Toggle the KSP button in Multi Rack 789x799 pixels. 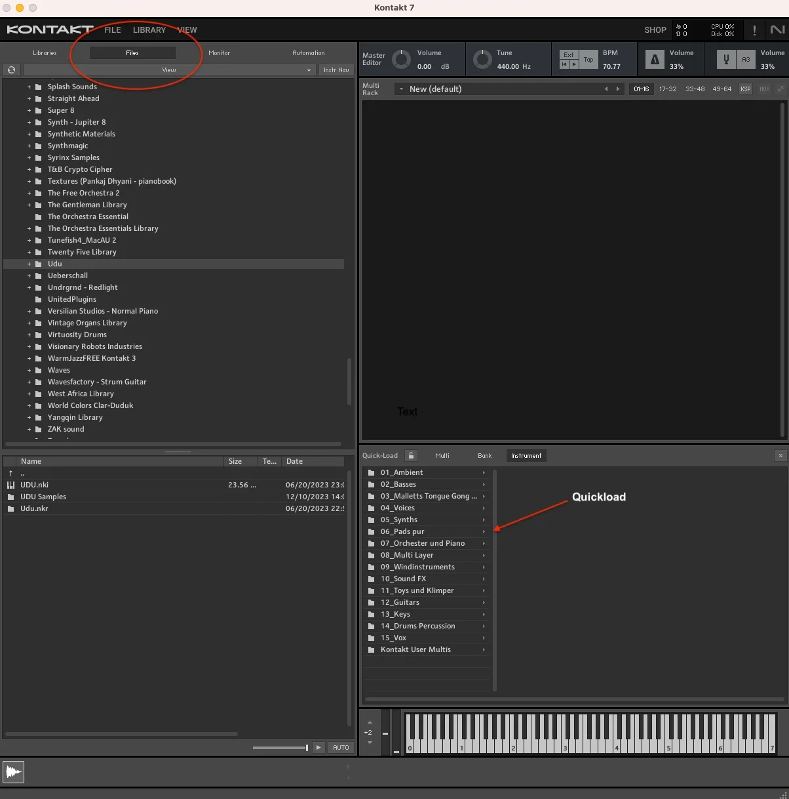(x=746, y=89)
